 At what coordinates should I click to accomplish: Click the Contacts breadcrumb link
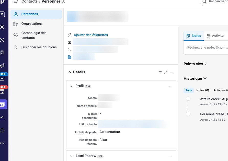point(29,2)
